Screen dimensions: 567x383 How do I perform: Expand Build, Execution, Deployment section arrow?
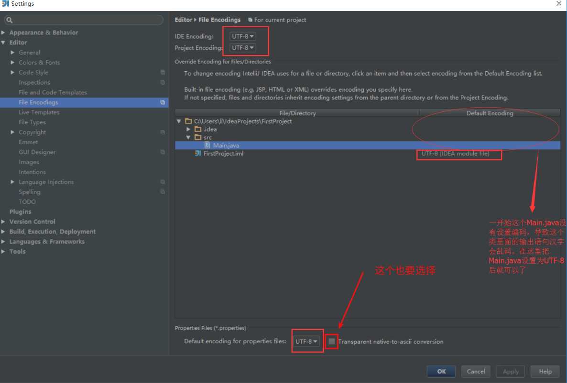coord(3,232)
